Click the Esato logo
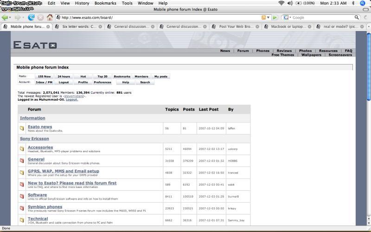 click(x=35, y=45)
